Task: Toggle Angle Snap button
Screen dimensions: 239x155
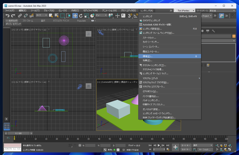Action: point(136,16)
